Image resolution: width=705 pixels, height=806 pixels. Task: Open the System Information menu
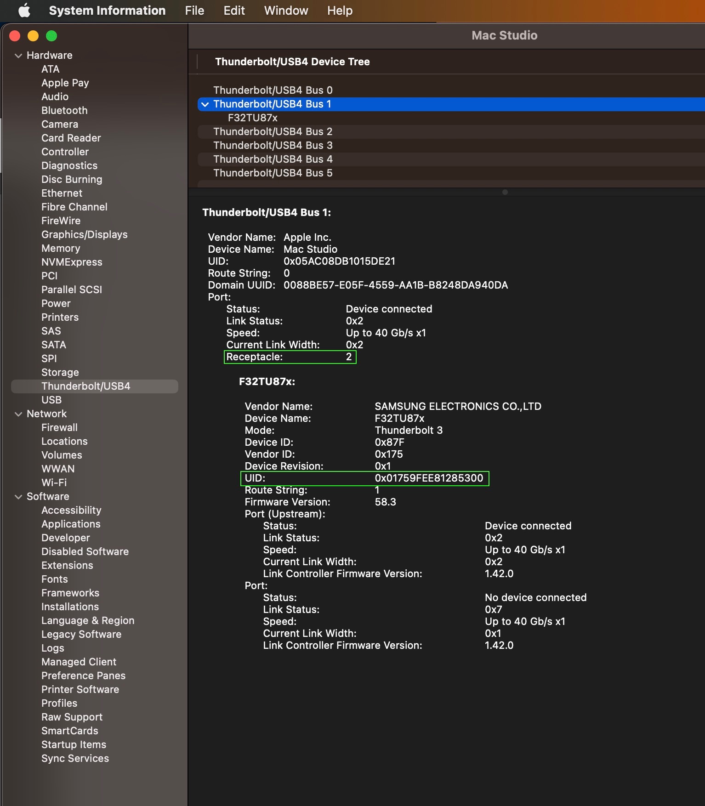(x=107, y=11)
